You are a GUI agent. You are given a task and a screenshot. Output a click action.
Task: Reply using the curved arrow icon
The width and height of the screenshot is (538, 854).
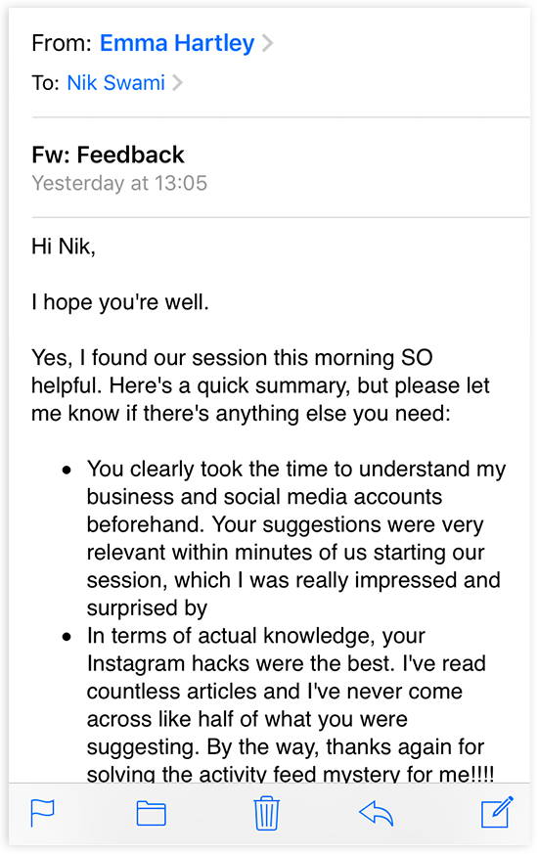[377, 814]
